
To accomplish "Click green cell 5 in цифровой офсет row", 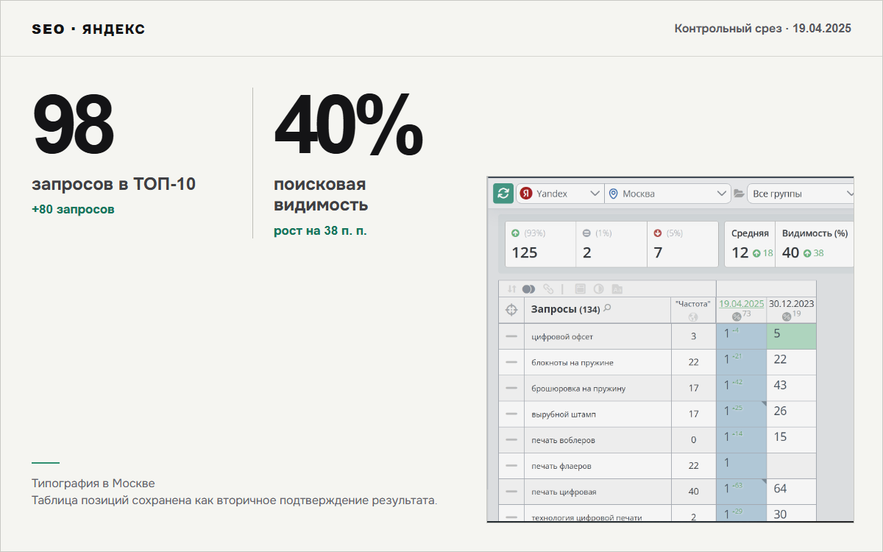I will (792, 336).
